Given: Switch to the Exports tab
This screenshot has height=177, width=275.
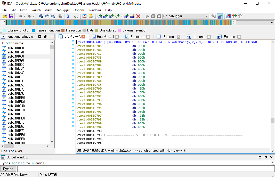Looking at the screenshot, I should click(229, 37).
